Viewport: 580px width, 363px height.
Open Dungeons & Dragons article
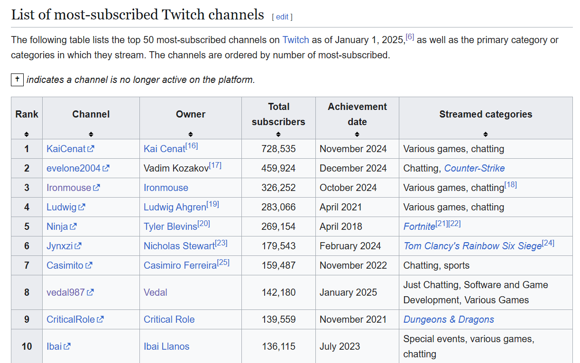point(449,319)
